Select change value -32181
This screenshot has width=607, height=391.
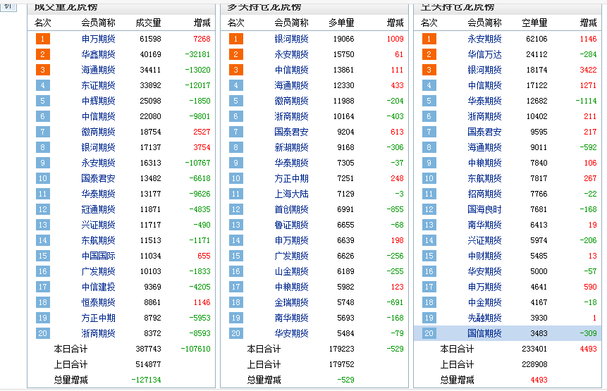(x=198, y=54)
